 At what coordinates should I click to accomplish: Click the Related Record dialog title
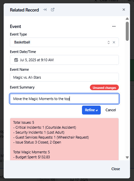24,10
